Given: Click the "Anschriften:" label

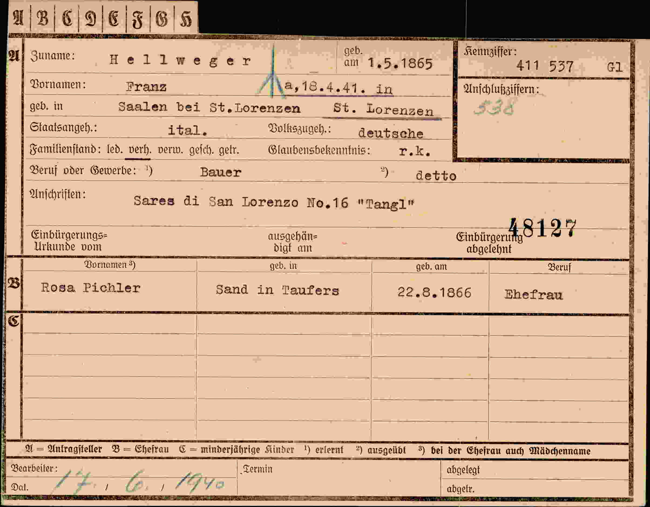Looking at the screenshot, I should 58,194.
